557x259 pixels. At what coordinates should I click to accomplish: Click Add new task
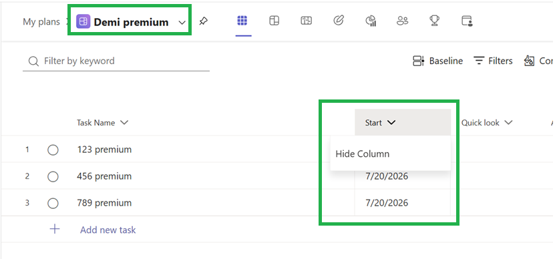(108, 230)
